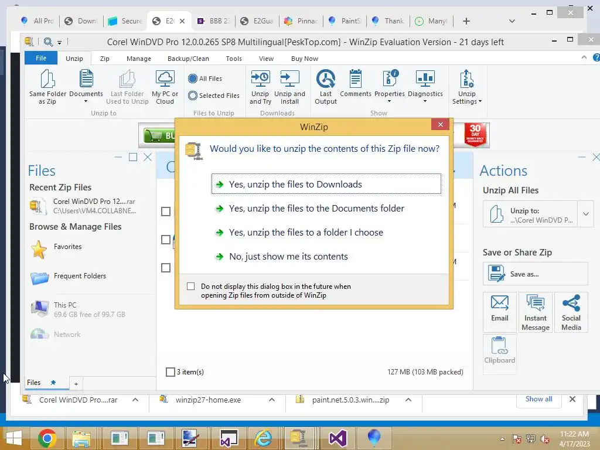Open Visual Studio from the taskbar
The height and width of the screenshot is (450, 600).
click(x=337, y=438)
